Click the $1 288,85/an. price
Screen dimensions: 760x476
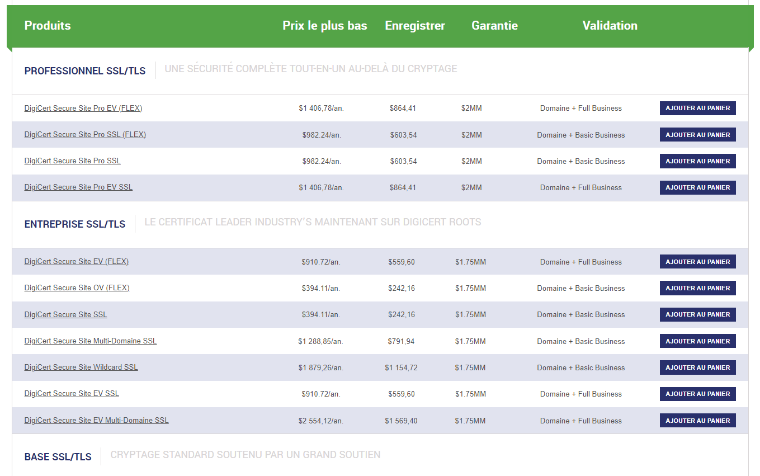pos(321,341)
